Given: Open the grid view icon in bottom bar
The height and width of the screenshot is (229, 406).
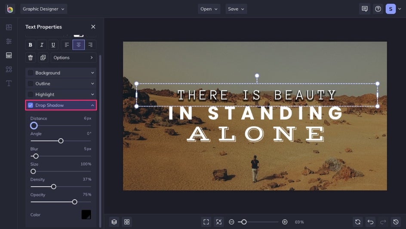Looking at the screenshot, I should (127, 222).
